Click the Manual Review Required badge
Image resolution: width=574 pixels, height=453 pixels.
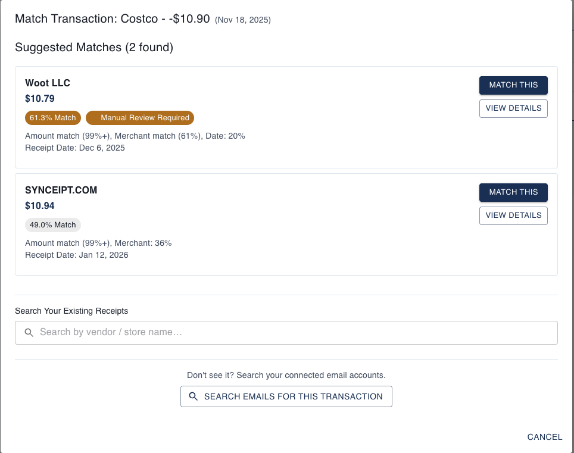tap(139, 117)
